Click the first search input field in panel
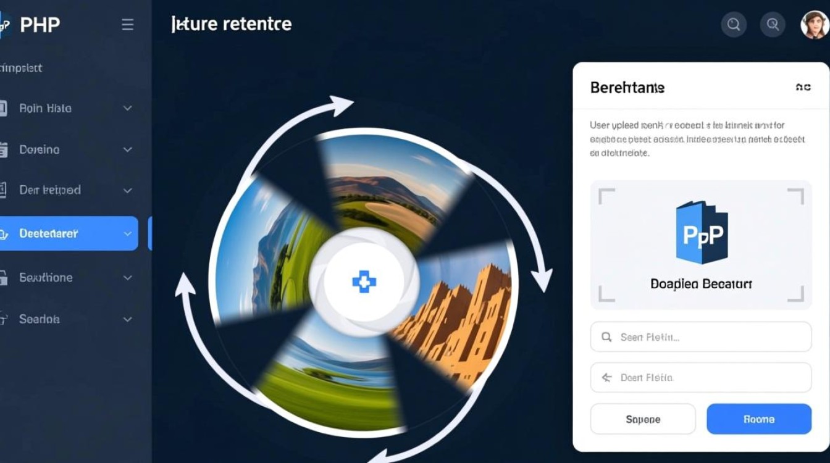 701,337
